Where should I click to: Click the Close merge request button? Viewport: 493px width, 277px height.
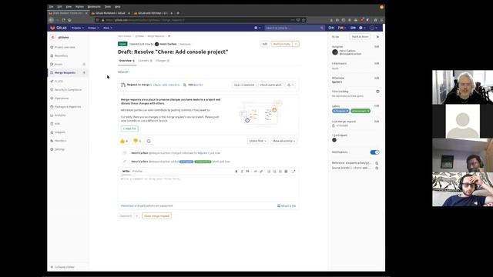pyautogui.click(x=156, y=216)
